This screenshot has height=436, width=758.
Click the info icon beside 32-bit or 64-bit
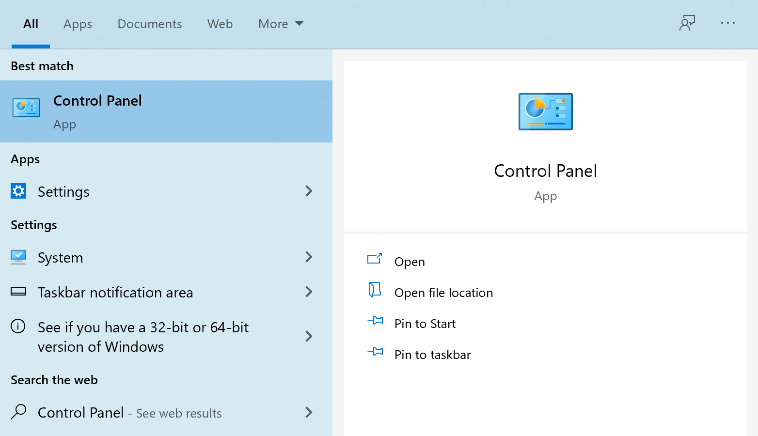pos(18,327)
